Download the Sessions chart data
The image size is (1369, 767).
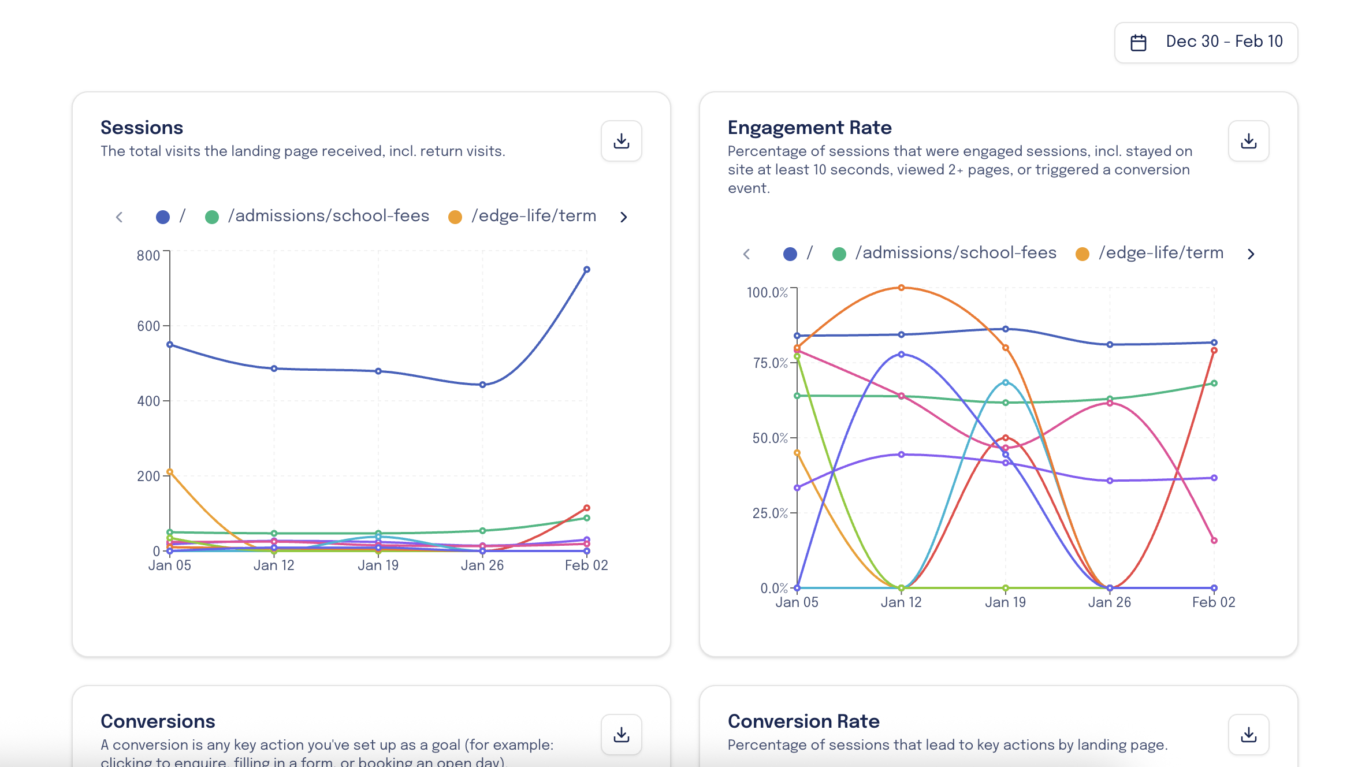coord(621,141)
